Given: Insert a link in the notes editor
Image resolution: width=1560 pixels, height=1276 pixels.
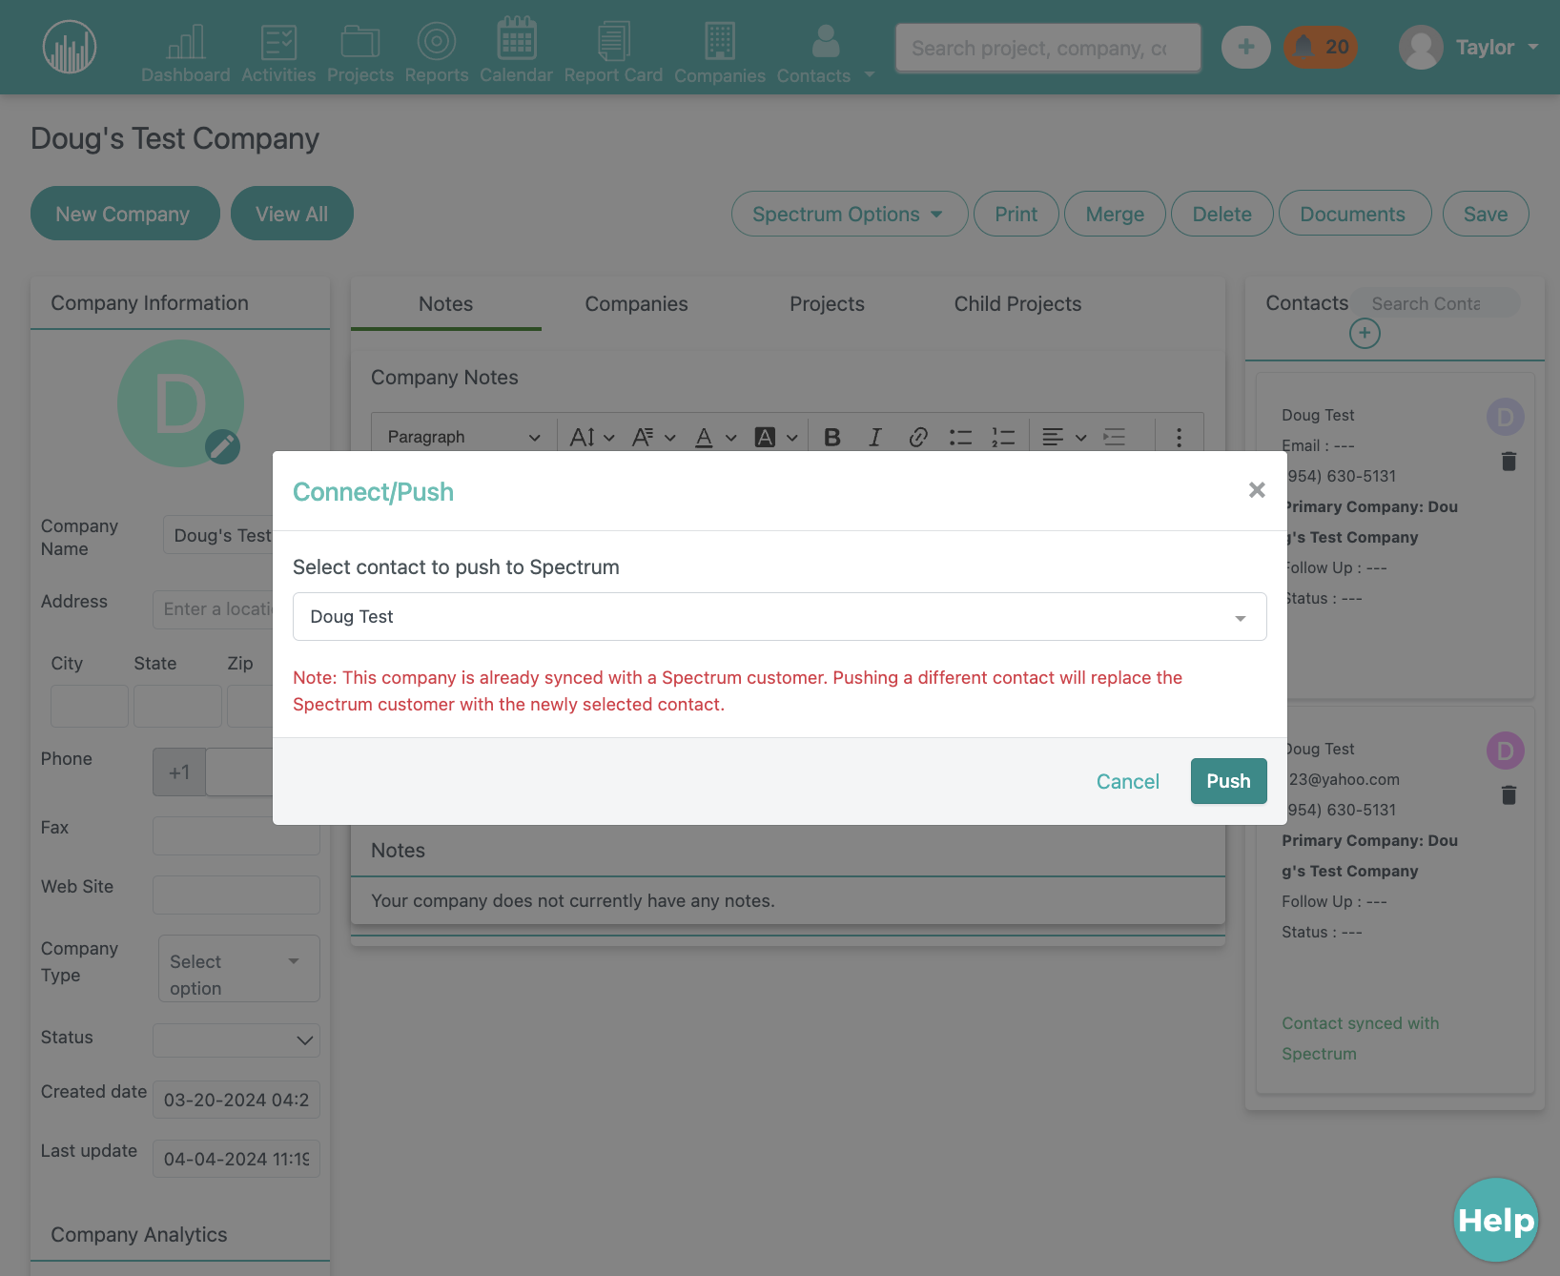Looking at the screenshot, I should [917, 437].
